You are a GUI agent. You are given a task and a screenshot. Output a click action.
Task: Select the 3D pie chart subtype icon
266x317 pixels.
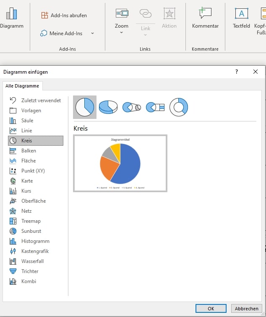point(108,107)
